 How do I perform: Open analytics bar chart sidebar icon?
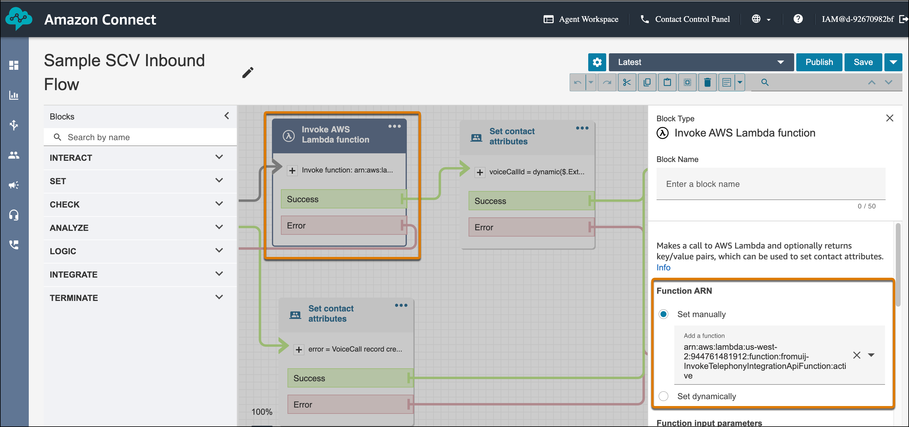pyautogui.click(x=14, y=95)
